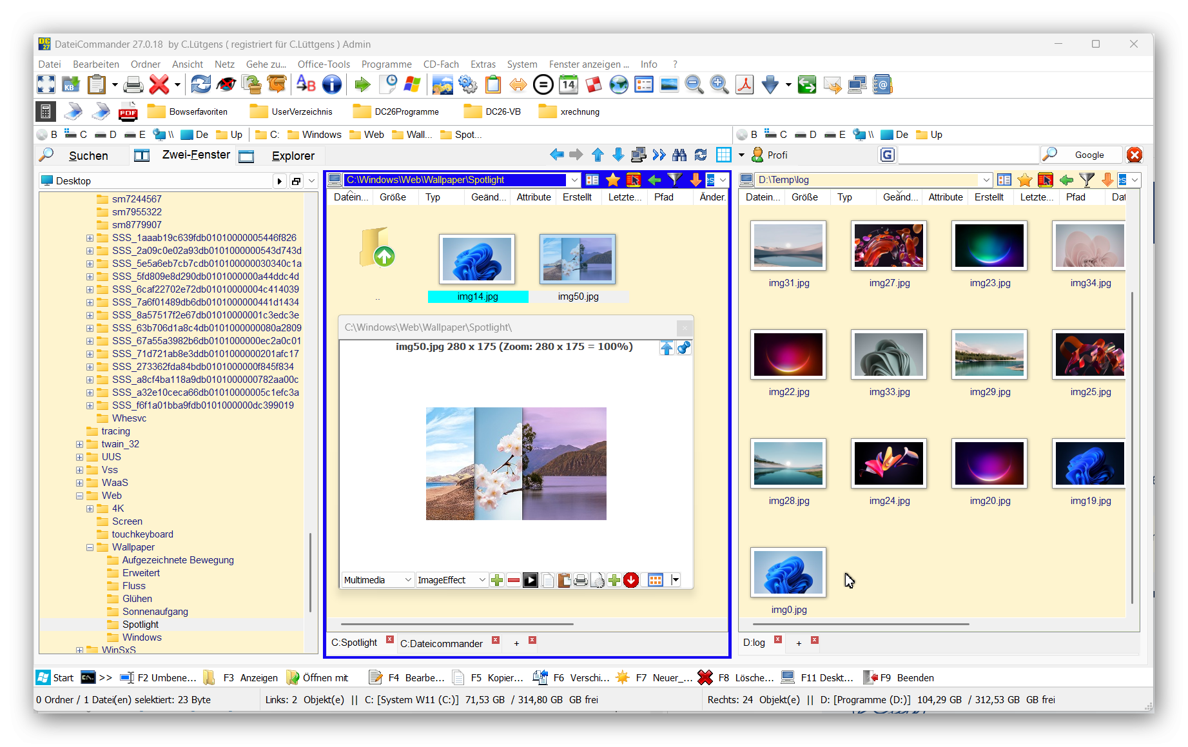This screenshot has width=1188, height=747.
Task: Click the calendar icon showing 14
Action: (x=568, y=84)
